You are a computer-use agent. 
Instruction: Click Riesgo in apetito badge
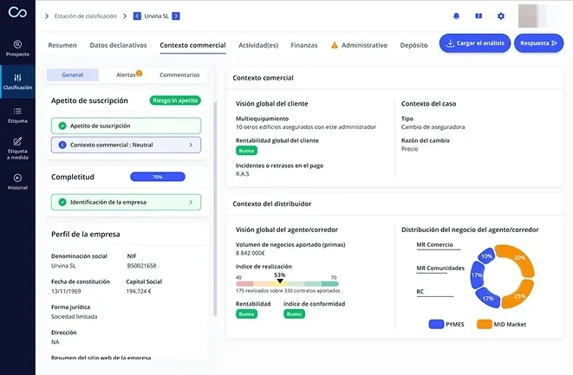(x=175, y=100)
